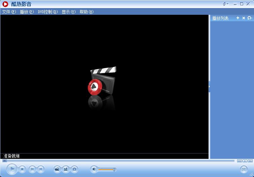This screenshot has width=254, height=177.
Task: Click the playback seek bar
Action: click(x=118, y=161)
